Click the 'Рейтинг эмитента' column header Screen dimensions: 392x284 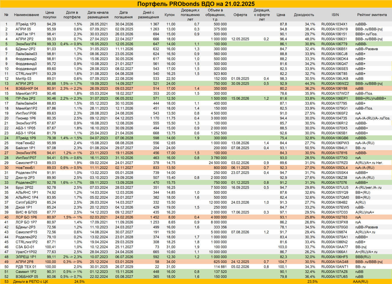point(372,15)
